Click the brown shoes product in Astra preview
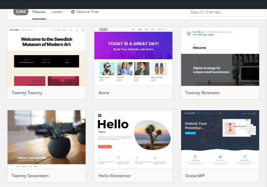This screenshot has height=187, width=267. tap(159, 69)
